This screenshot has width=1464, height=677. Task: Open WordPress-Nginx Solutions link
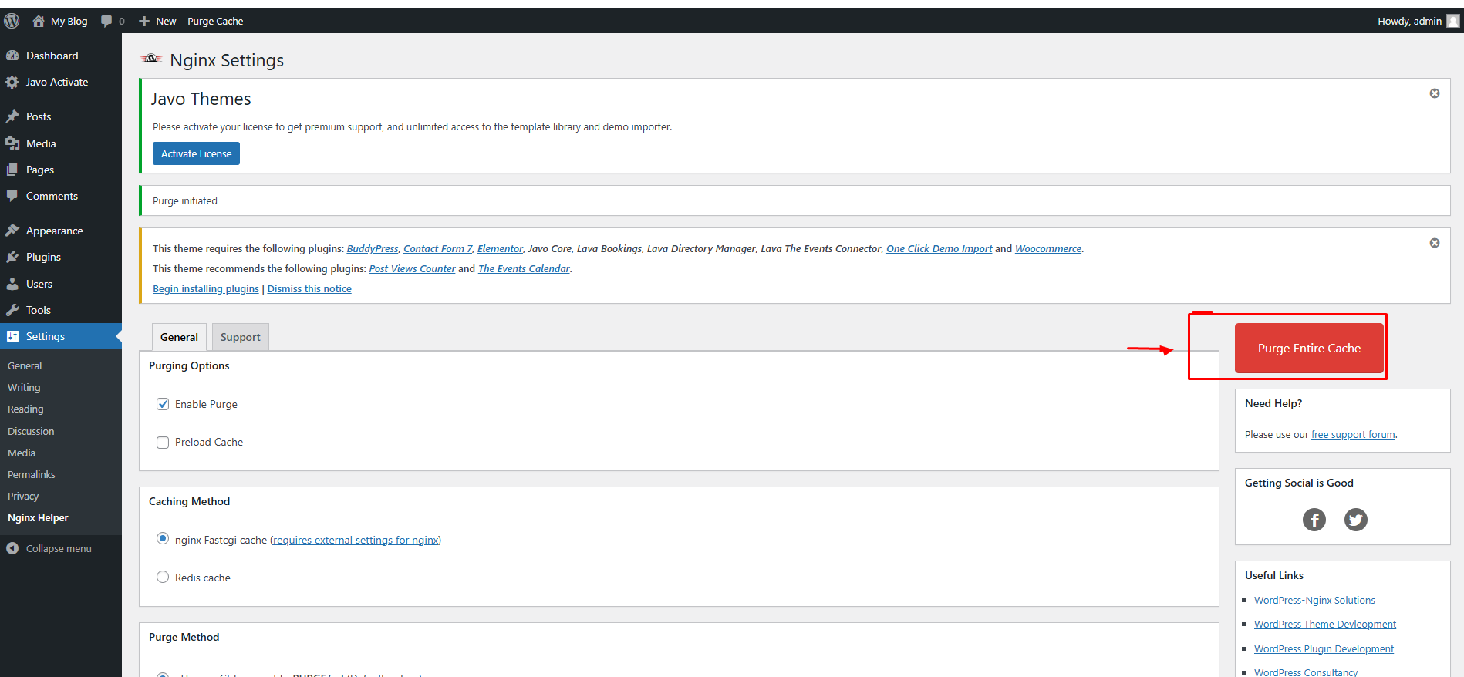pos(1314,600)
